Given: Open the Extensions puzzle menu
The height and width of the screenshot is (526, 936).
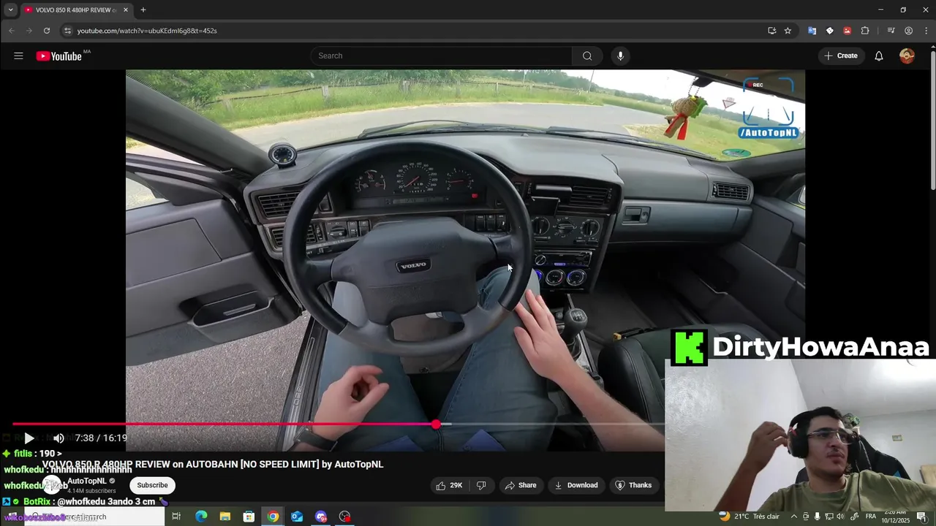Looking at the screenshot, I should [865, 31].
